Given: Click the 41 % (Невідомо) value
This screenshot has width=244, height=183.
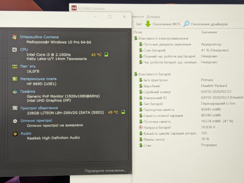Looking at the screenshot, I should pos(215,50).
